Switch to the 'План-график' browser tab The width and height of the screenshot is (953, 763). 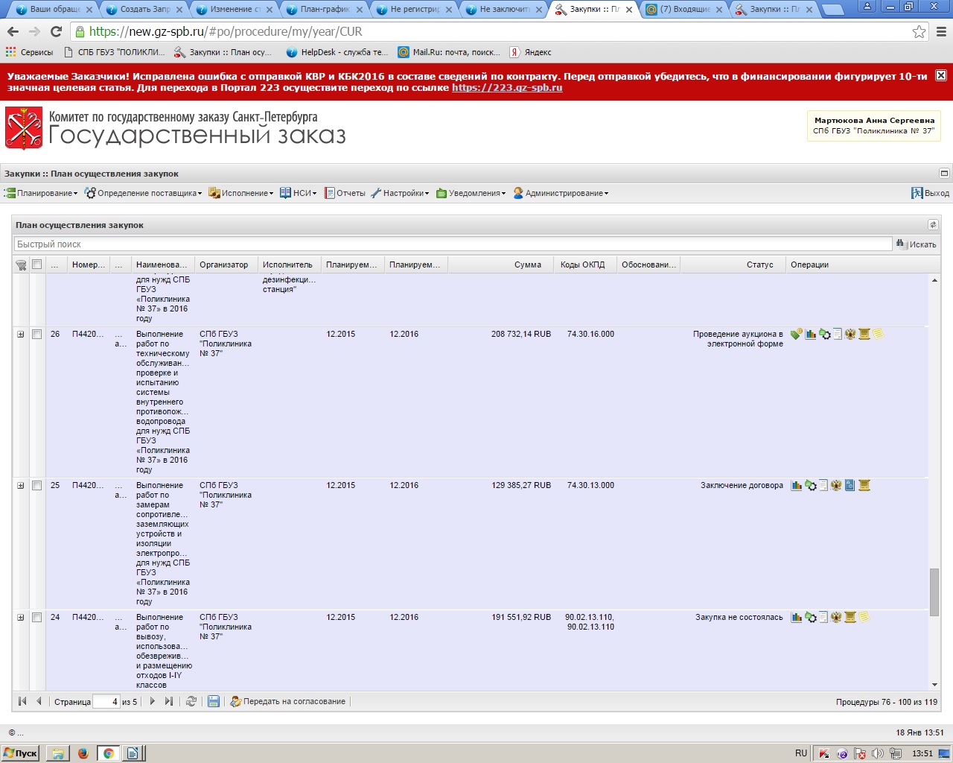coord(325,9)
